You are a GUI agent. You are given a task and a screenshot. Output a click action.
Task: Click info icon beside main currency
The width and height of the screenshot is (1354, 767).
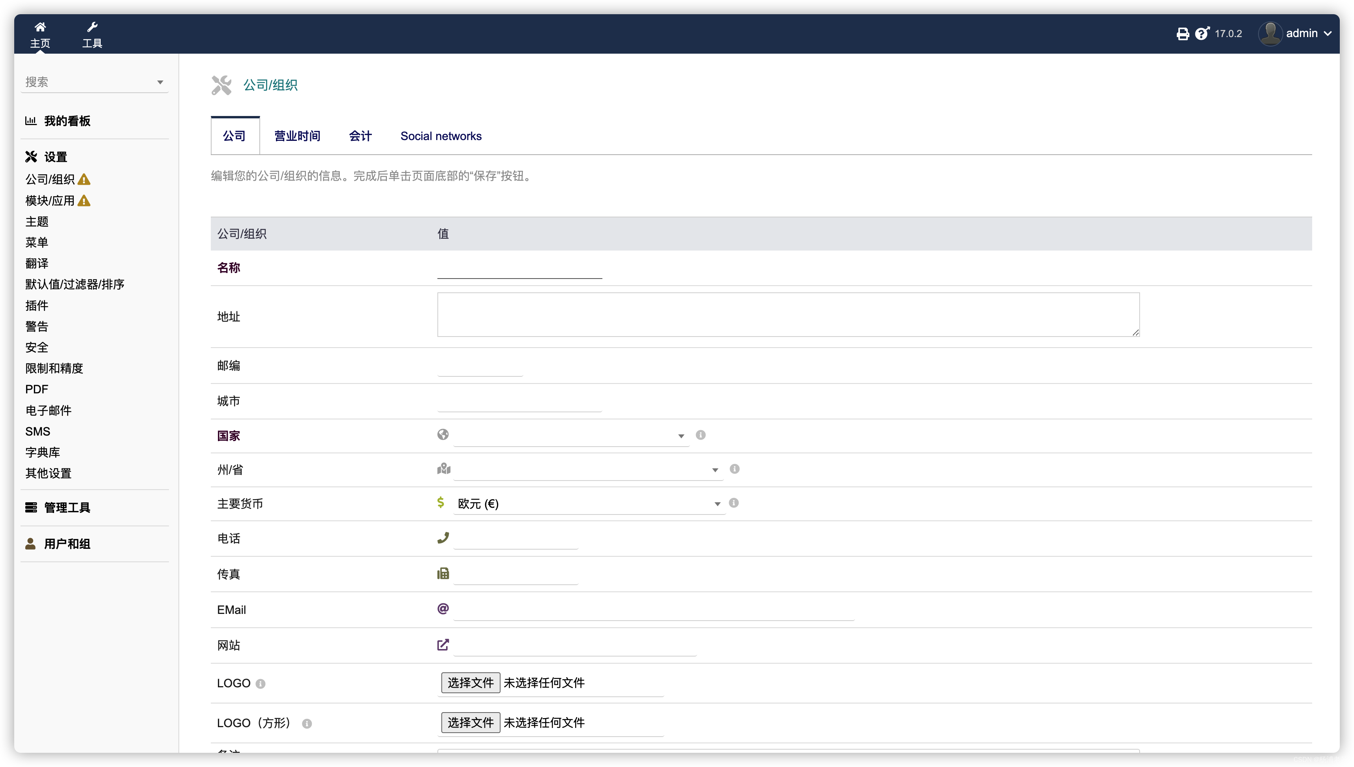pyautogui.click(x=734, y=503)
